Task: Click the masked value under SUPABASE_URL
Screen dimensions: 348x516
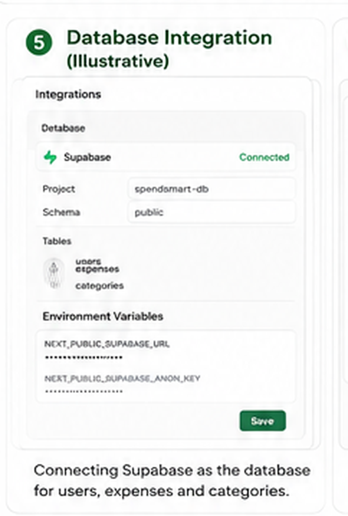Action: pos(83,358)
